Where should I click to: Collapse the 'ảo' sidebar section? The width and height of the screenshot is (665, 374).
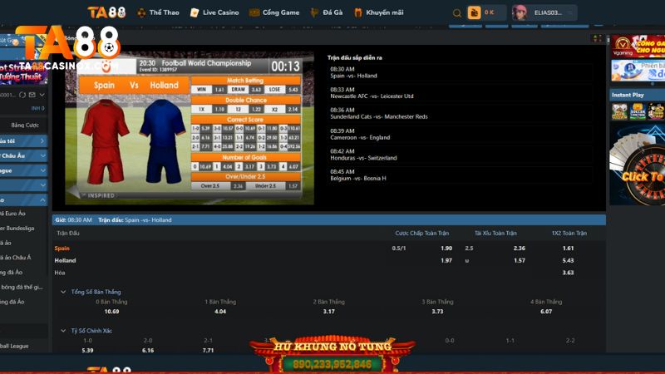23,199
